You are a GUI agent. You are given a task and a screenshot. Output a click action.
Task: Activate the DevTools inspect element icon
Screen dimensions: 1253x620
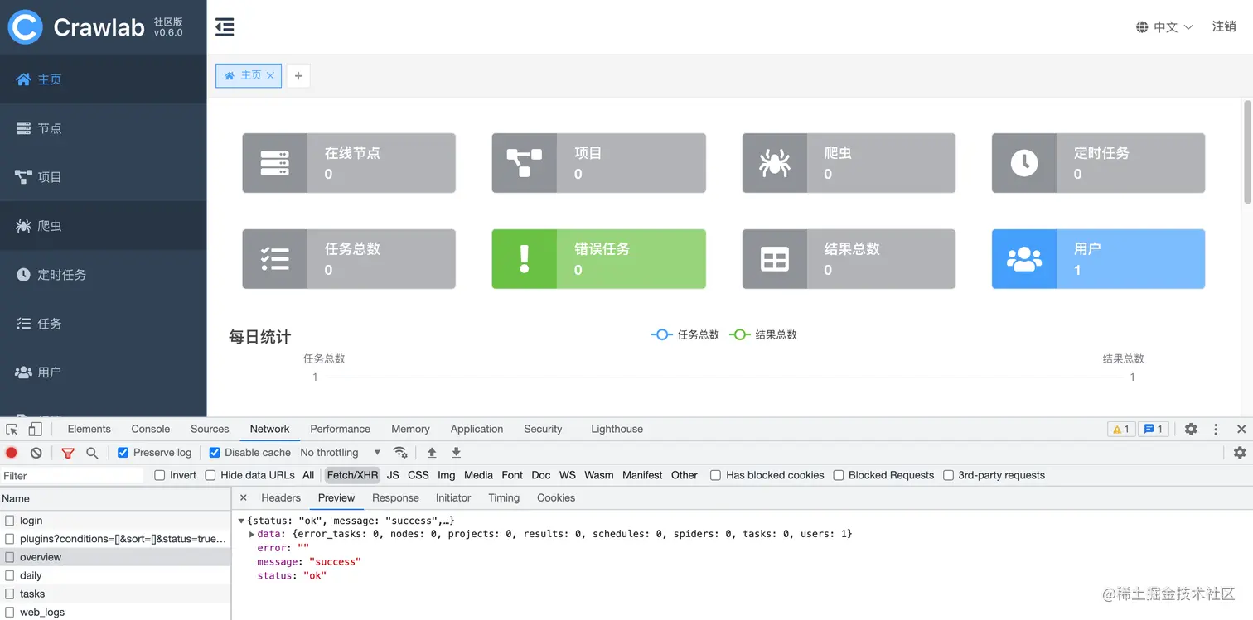(12, 429)
